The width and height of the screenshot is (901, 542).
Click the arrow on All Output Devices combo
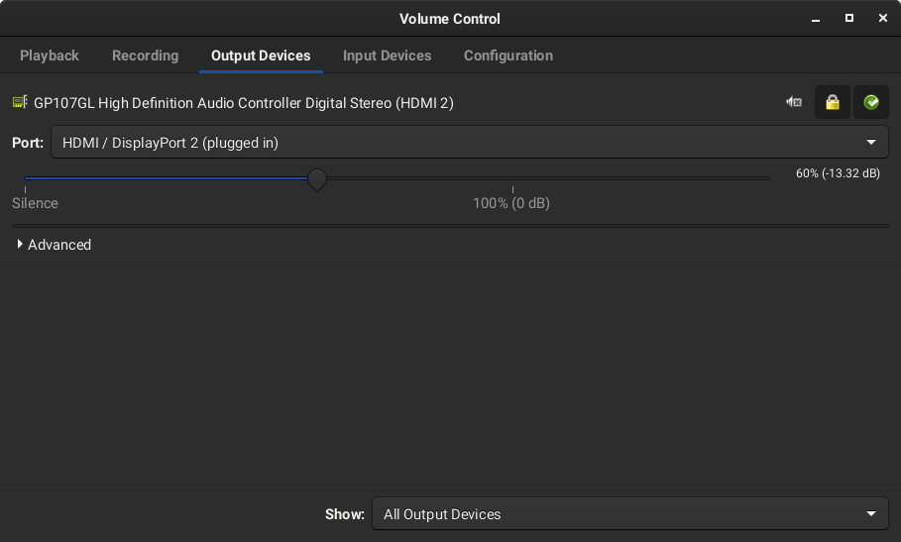[871, 514]
